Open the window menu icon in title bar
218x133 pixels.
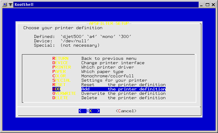click(4, 5)
